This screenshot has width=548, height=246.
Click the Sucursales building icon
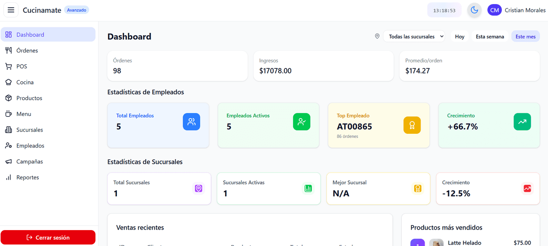(8, 130)
